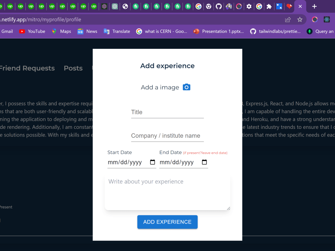Click the MongoDB leaf bookmark icon
The image size is (335, 251).
point(309,31)
